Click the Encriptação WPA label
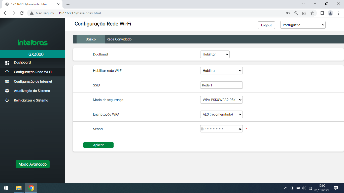 106,114
